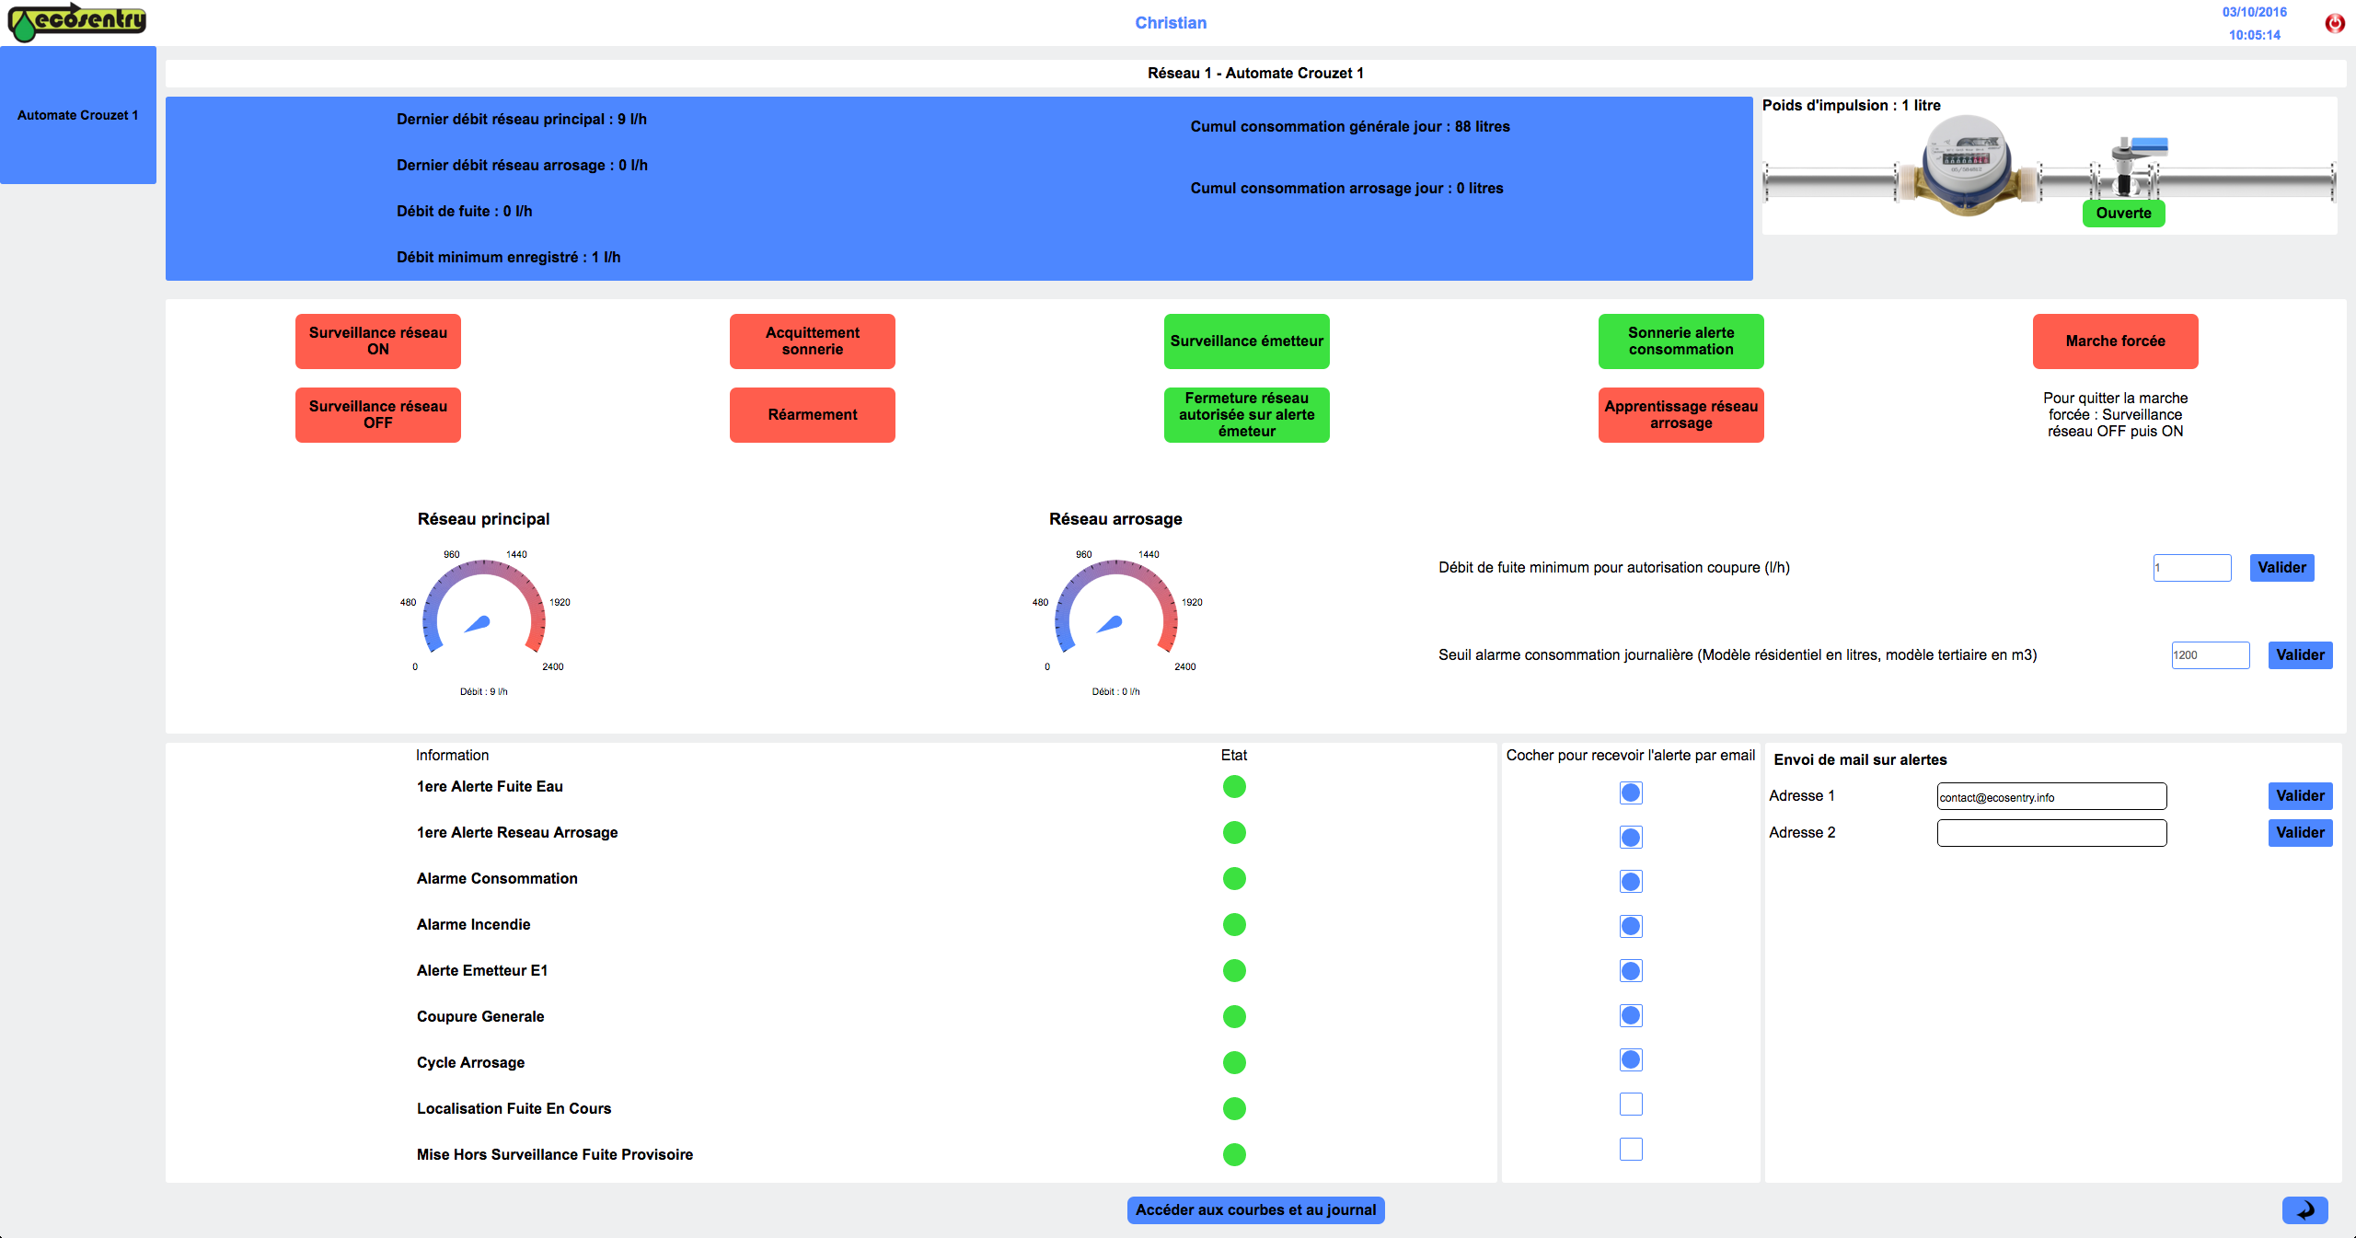This screenshot has height=1238, width=2356.
Task: Click the red power logout icon
Action: tap(2335, 24)
